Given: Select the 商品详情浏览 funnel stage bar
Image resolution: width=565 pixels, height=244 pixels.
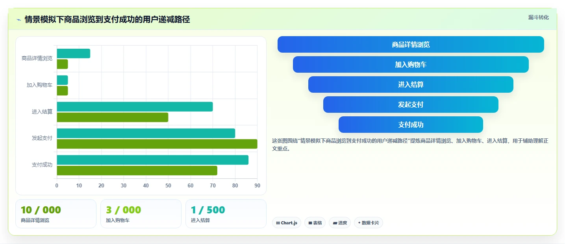Looking at the screenshot, I should (x=411, y=44).
